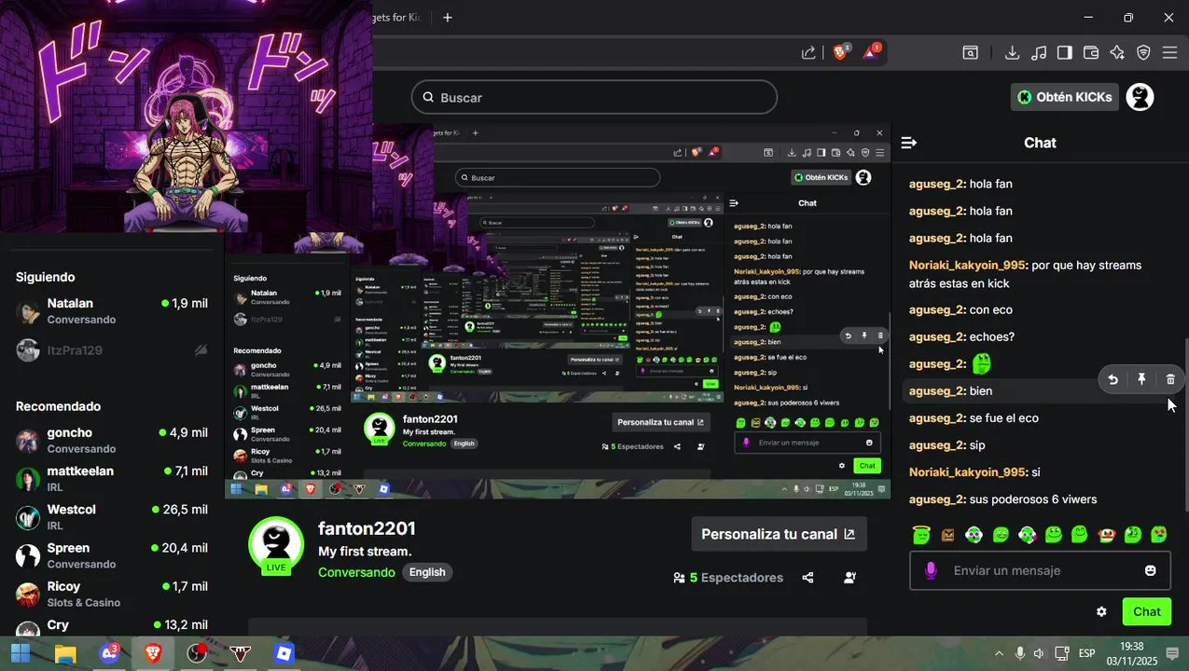Switch the ESP keyboard language
Screen dimensions: 1189x671
coord(1087,653)
